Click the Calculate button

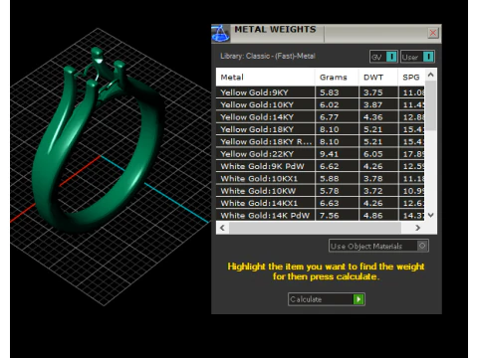click(327, 299)
